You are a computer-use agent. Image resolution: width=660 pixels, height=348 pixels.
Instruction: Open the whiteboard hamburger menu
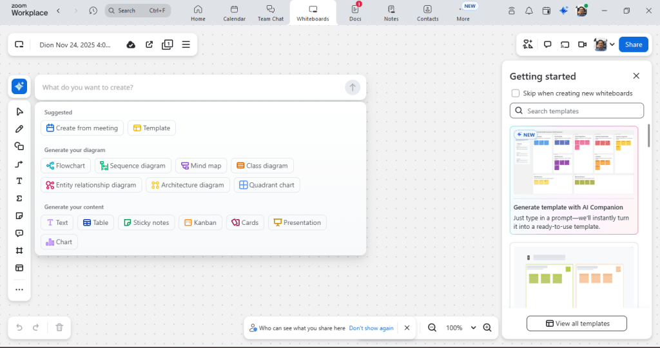point(186,44)
